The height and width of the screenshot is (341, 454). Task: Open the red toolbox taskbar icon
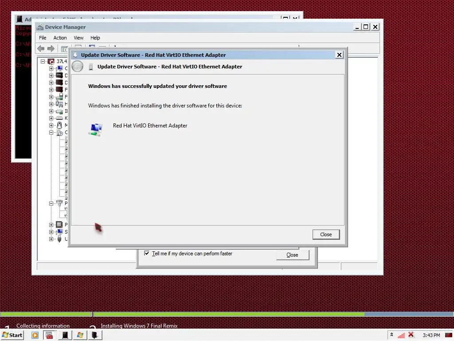point(50,335)
